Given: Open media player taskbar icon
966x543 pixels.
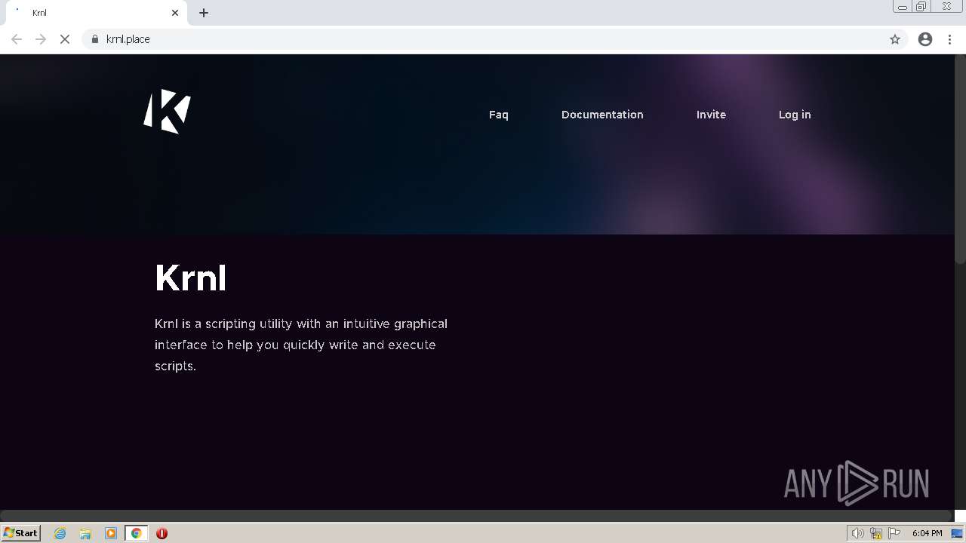Looking at the screenshot, I should [x=111, y=533].
